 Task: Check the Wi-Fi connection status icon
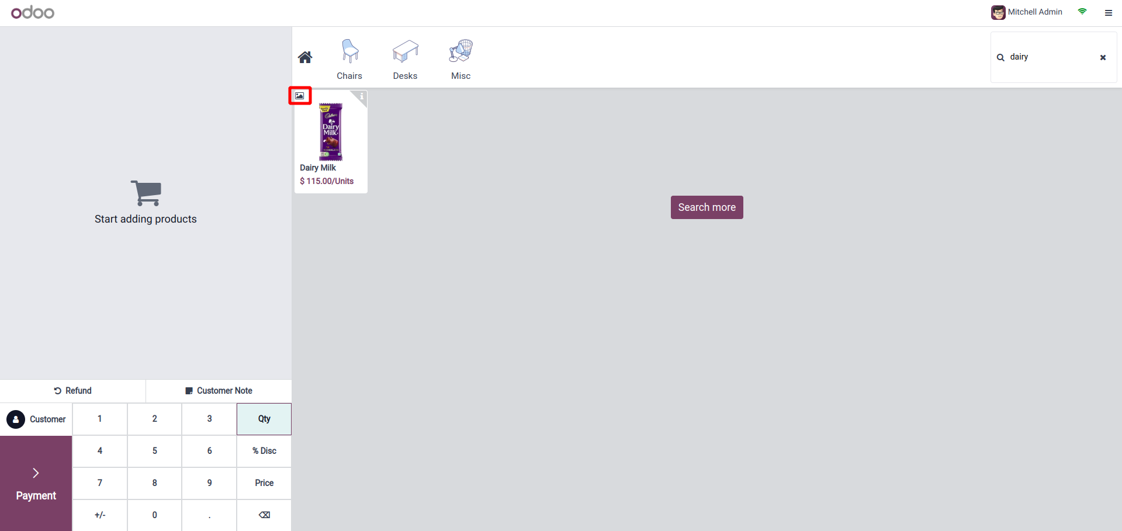(1082, 12)
